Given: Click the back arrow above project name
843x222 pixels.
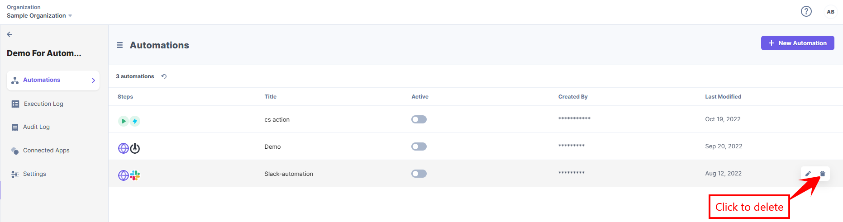Looking at the screenshot, I should (10, 34).
